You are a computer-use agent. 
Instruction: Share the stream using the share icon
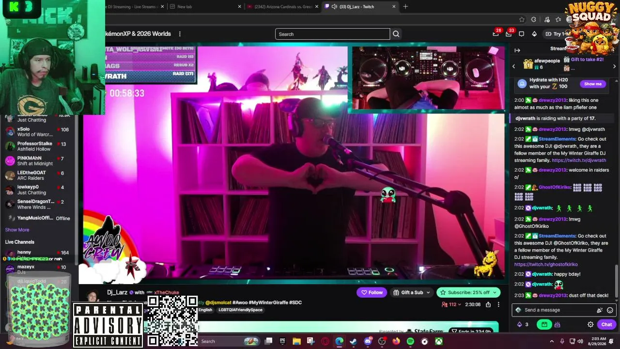pos(488,304)
